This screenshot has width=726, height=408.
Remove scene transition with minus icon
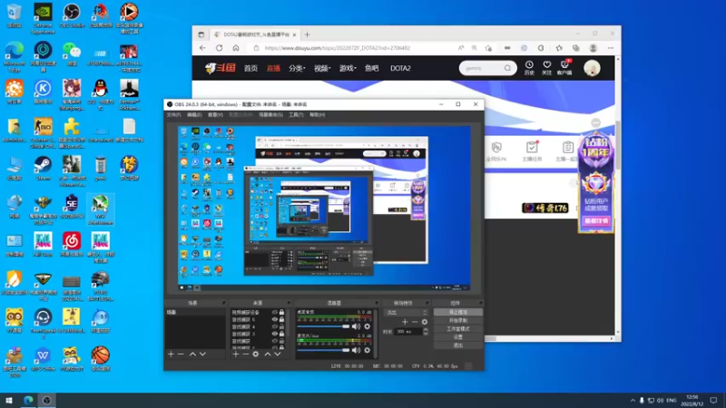[415, 322]
